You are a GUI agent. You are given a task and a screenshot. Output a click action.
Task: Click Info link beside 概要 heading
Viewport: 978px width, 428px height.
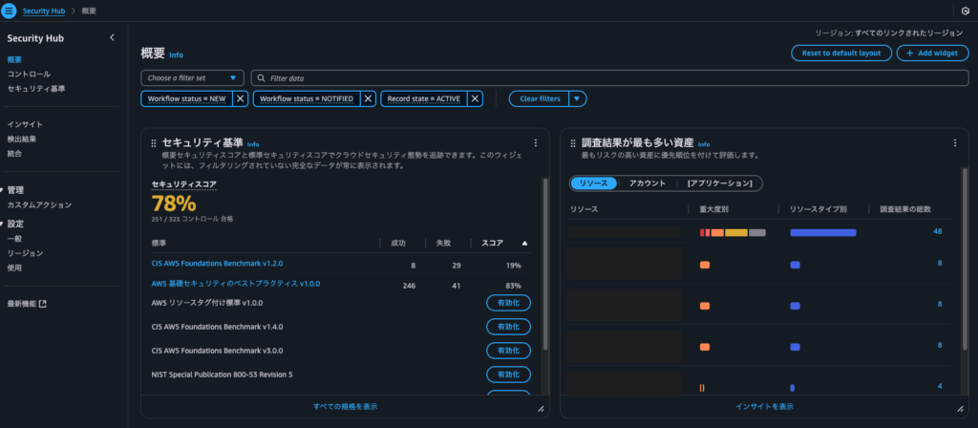176,54
